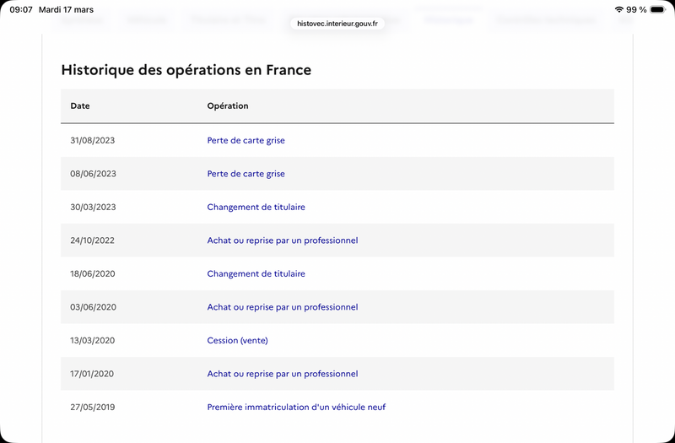Open the 08/06/2023 Perte de carte grise link
Image resolution: width=675 pixels, height=443 pixels.
[x=246, y=174]
